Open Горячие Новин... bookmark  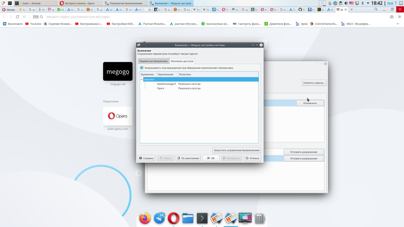pos(58,24)
